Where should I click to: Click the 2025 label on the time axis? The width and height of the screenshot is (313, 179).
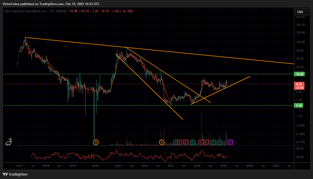click(224, 166)
